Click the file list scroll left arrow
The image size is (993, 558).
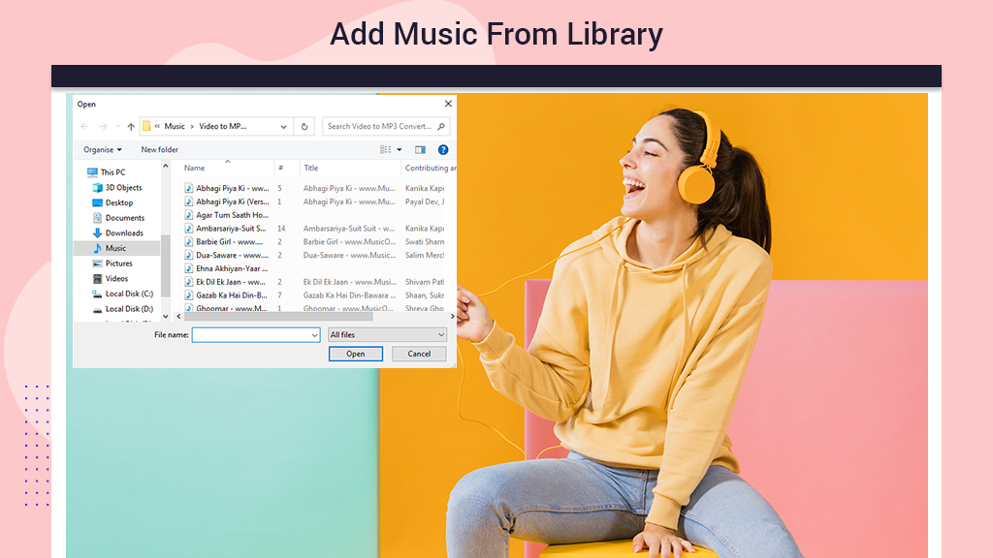(178, 317)
